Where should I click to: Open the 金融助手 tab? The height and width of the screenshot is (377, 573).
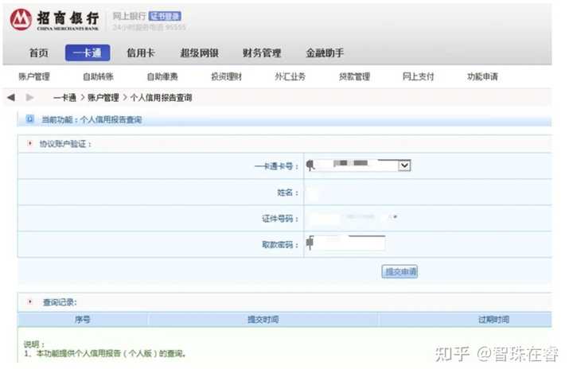[x=325, y=53]
